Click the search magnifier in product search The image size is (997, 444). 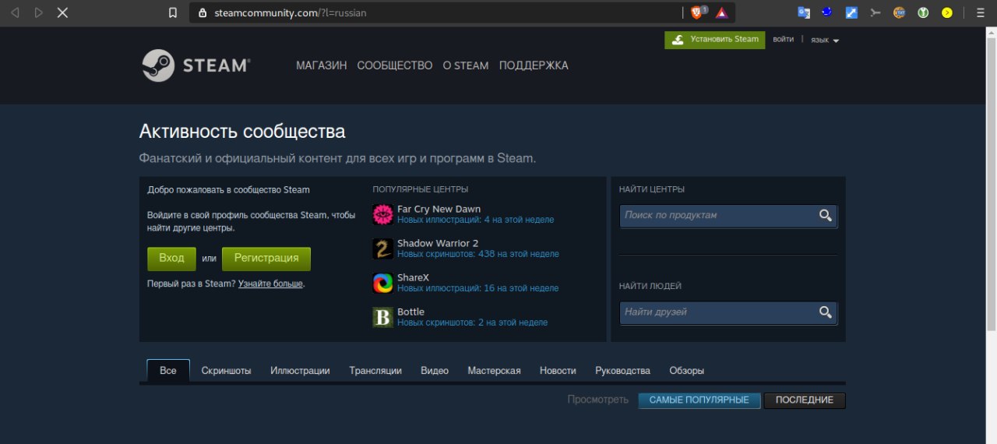[x=826, y=216]
